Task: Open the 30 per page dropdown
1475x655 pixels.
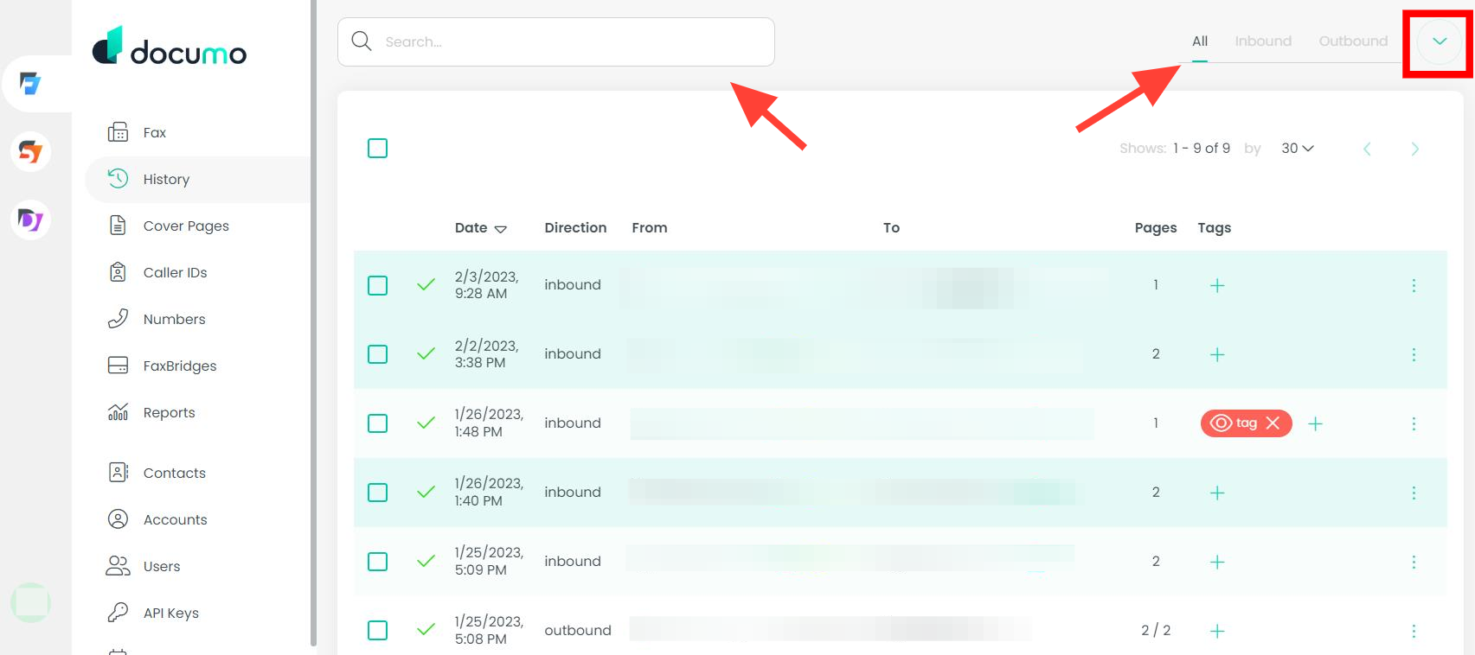Action: coord(1297,149)
